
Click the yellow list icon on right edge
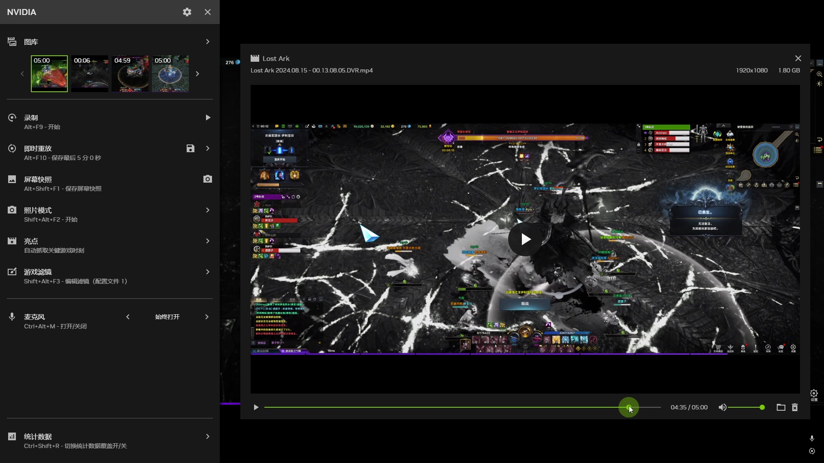click(x=818, y=150)
